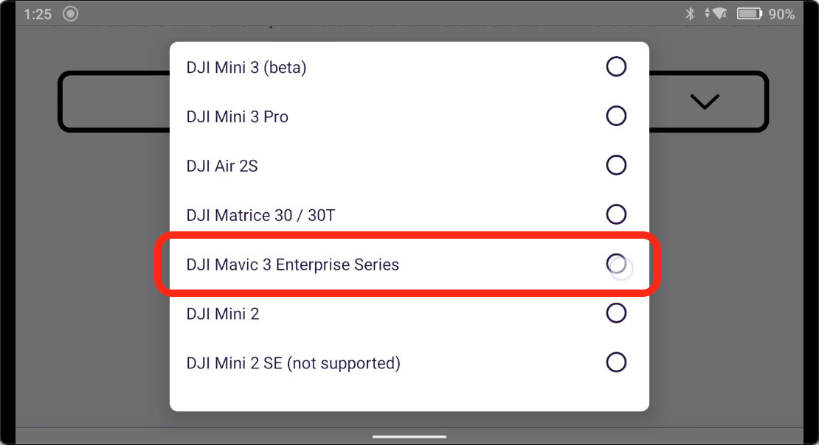
Task: Select DJI Mini 2 SE radio button
Action: [616, 362]
